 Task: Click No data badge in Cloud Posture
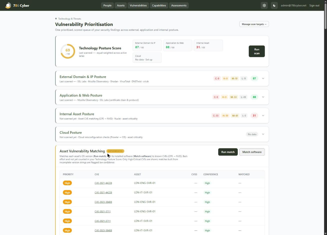[x=252, y=134]
